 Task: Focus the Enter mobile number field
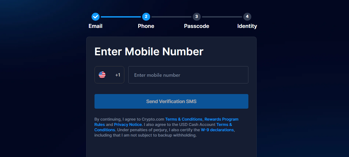coord(188,75)
